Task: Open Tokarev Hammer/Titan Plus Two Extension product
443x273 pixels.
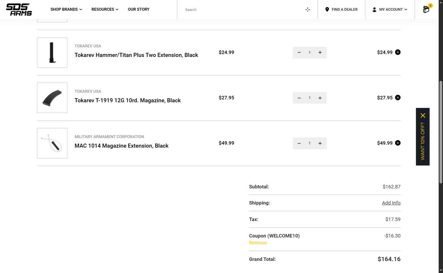Action: click(x=136, y=55)
